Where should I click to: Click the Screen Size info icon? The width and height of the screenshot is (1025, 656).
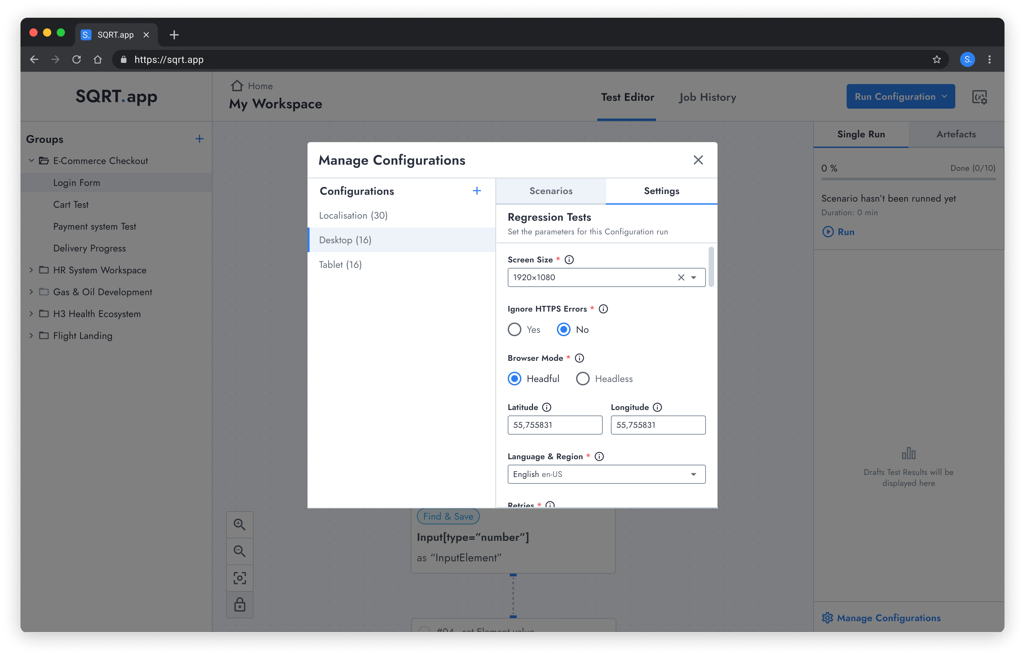click(x=569, y=260)
